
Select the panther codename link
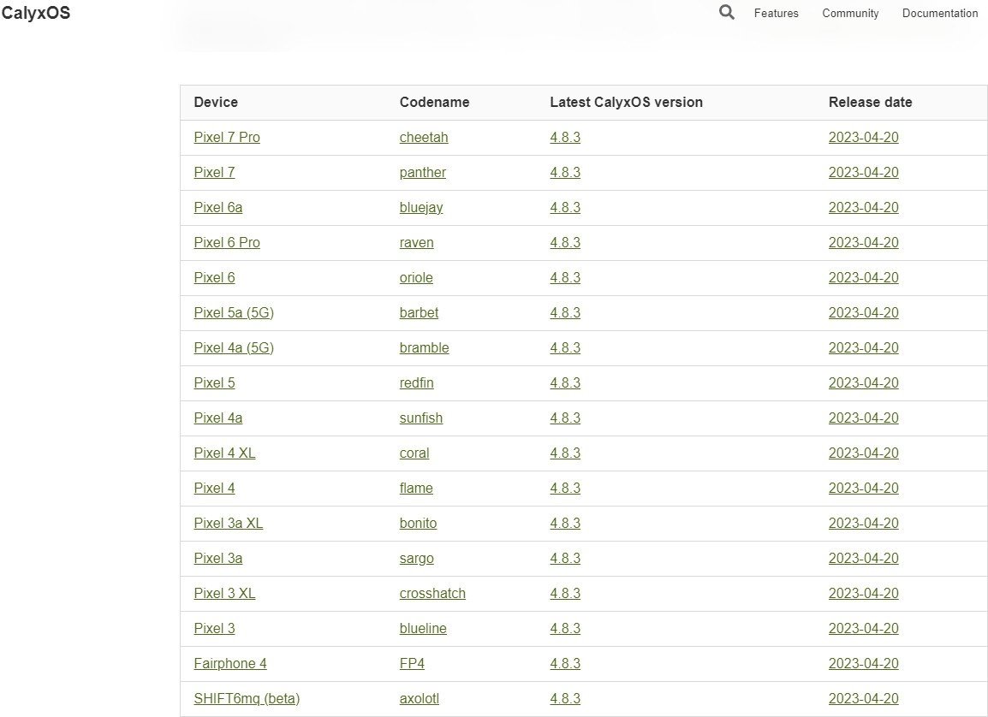[x=422, y=173]
